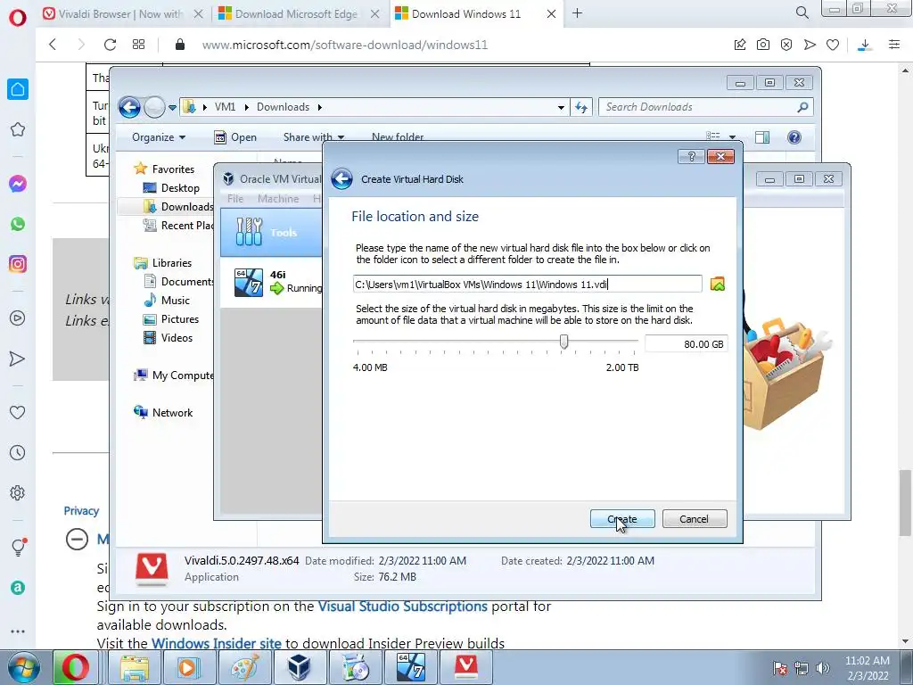Open Explorer recent locations dropdown arrow
Viewport: 913px width, 685px height.
point(172,108)
